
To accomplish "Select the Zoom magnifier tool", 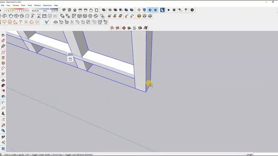I will 3,125.
